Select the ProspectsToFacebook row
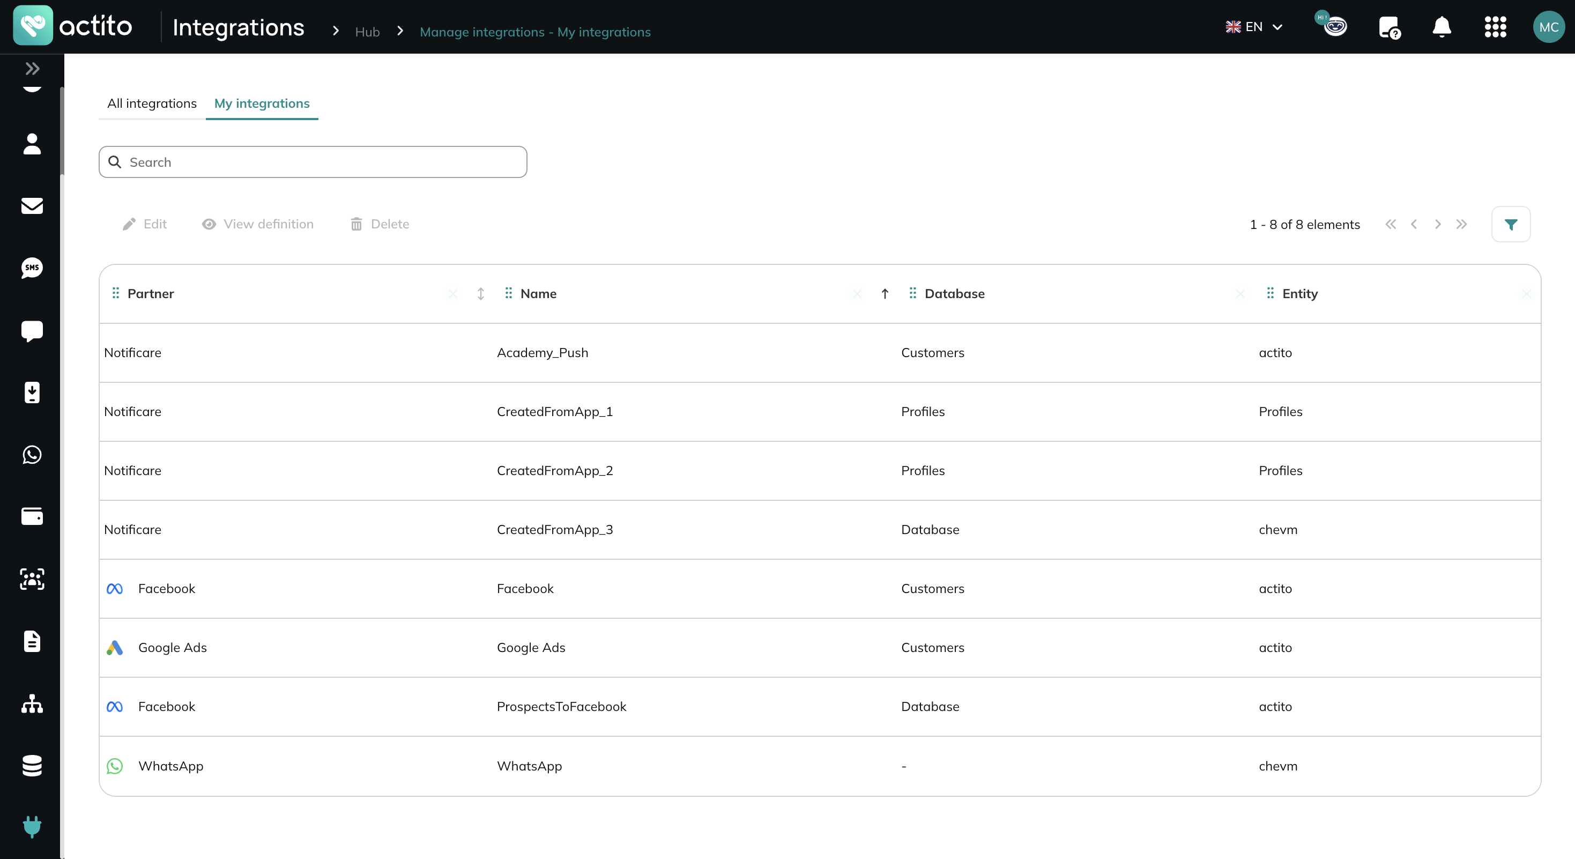 point(819,707)
